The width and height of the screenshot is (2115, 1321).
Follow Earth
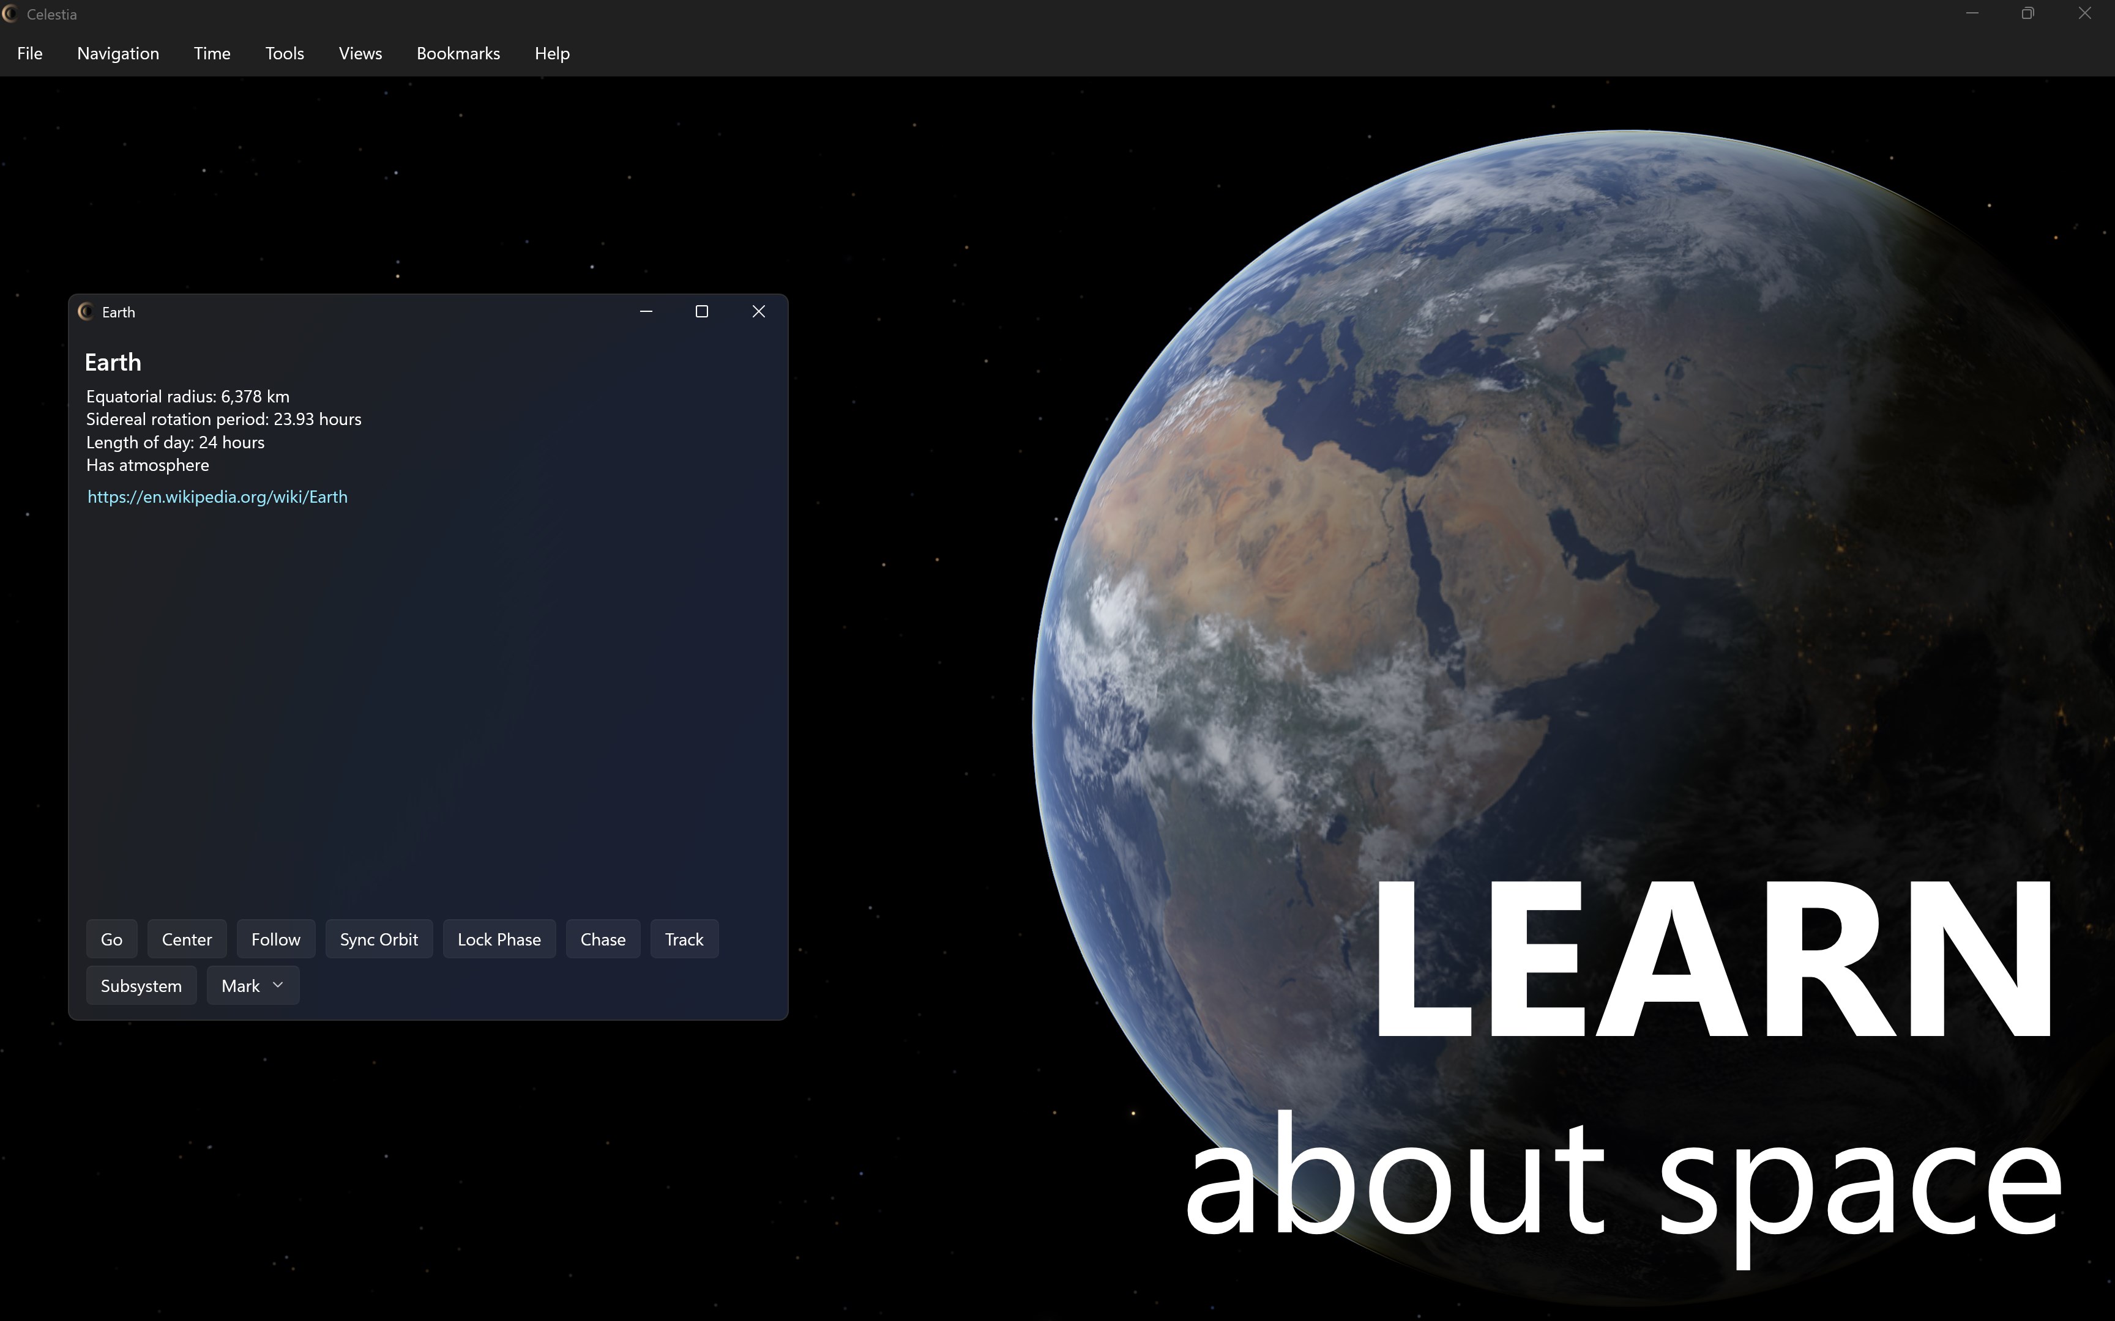click(275, 938)
